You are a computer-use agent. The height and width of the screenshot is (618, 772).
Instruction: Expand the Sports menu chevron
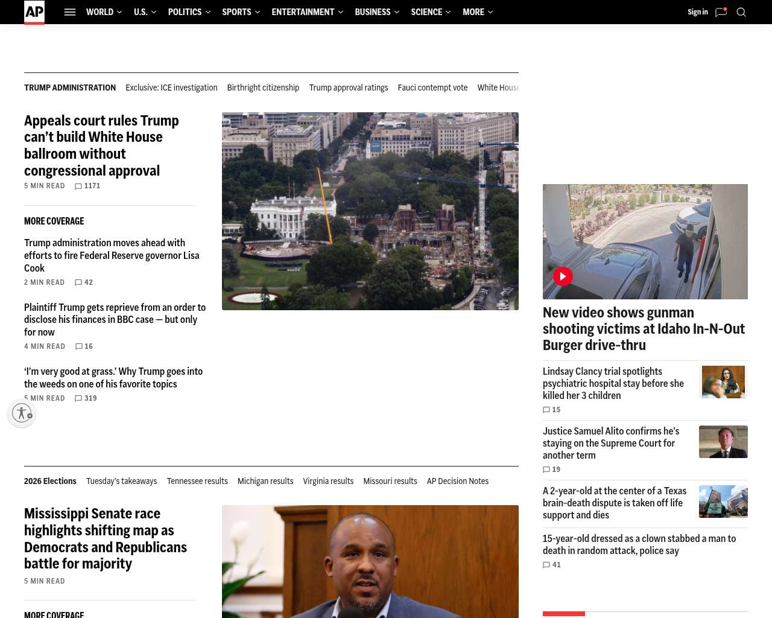point(258,12)
